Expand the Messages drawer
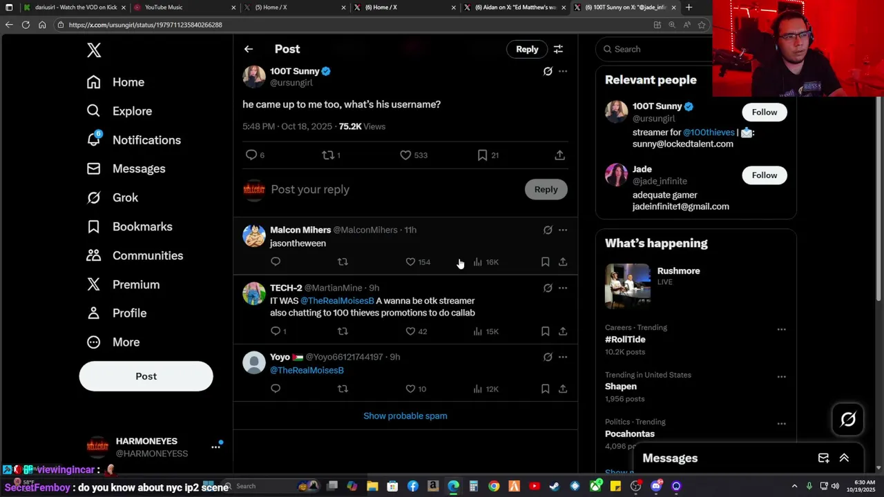This screenshot has width=884, height=497. point(844,458)
